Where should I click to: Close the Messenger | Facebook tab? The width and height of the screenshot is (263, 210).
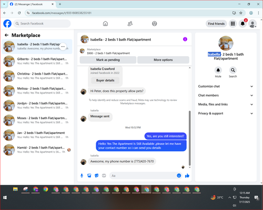coord(53,4)
